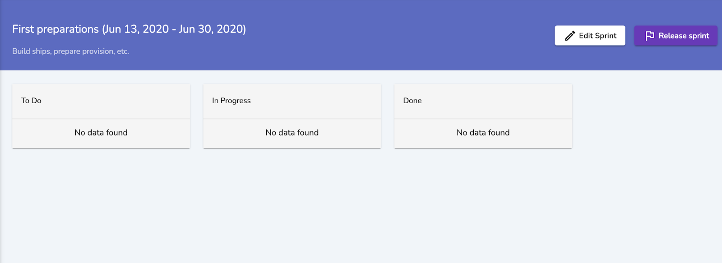Image resolution: width=722 pixels, height=263 pixels.
Task: Click 'No data found' under To Do
Action: 101,133
